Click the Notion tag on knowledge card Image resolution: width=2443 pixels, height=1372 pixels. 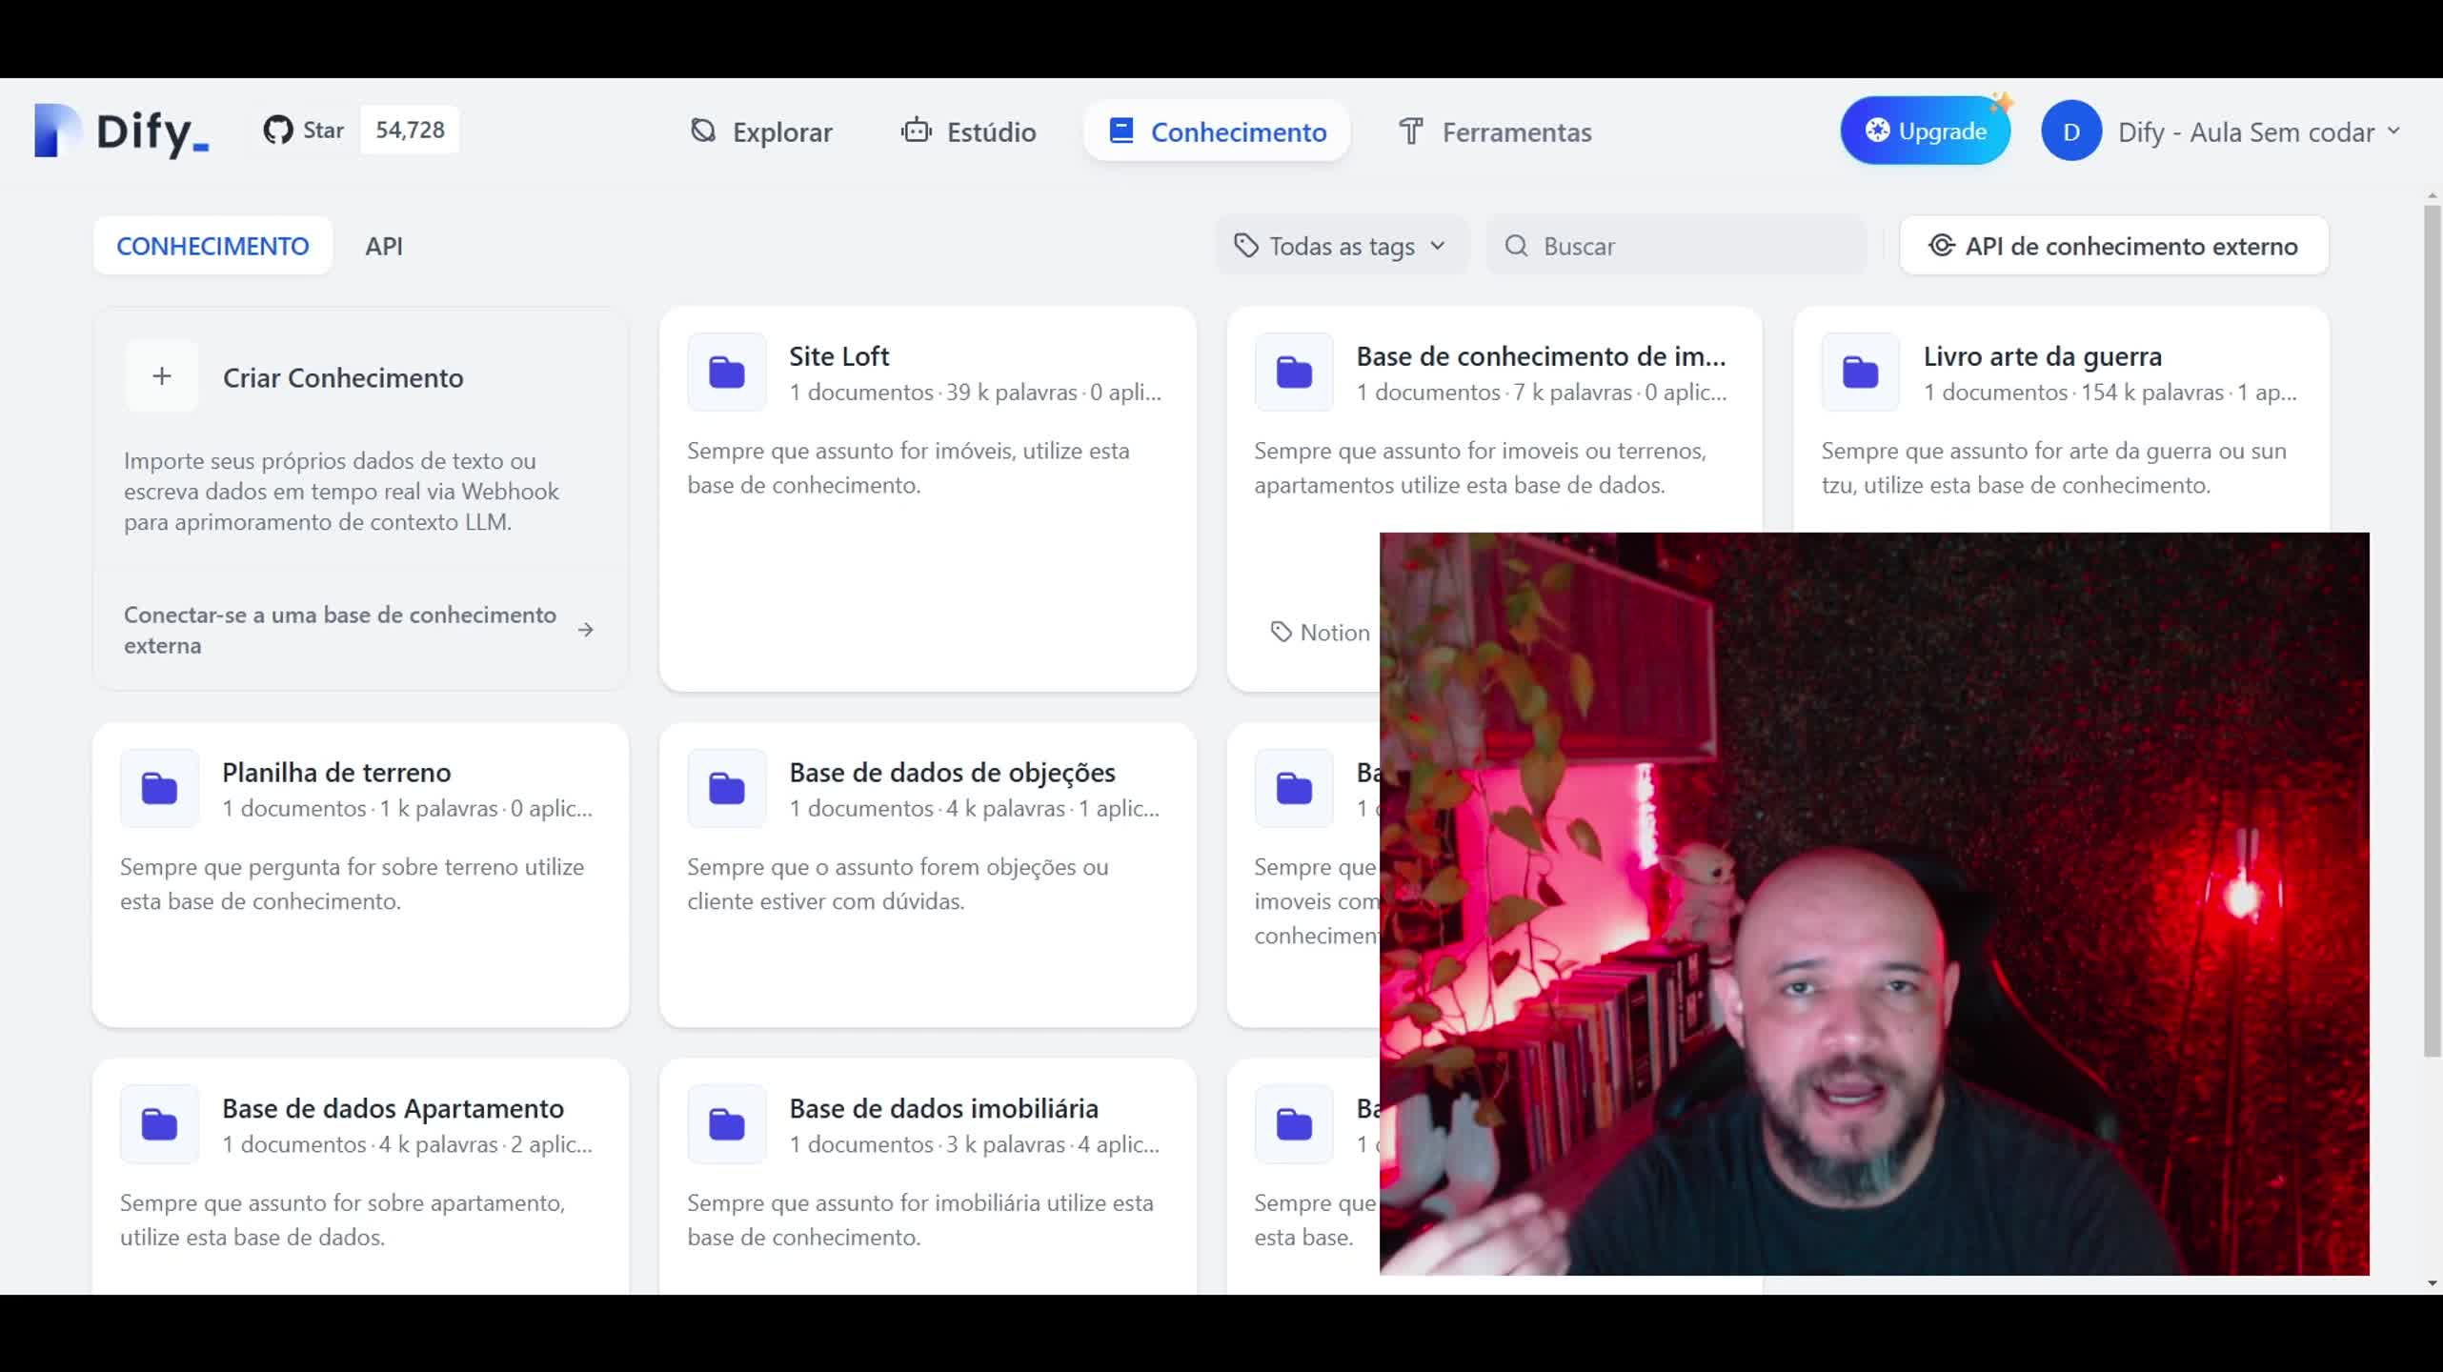pos(1321,633)
